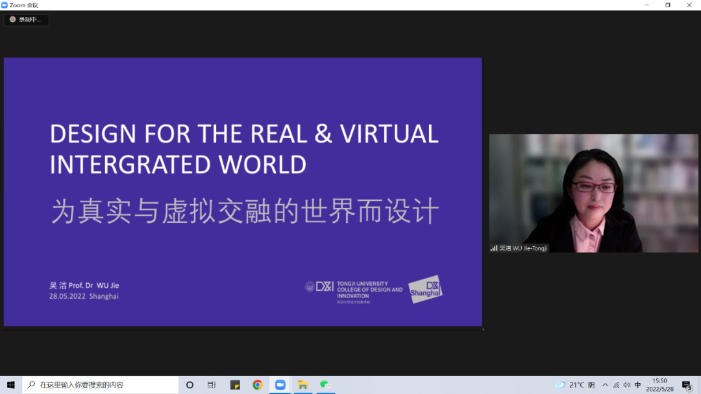Click the taskbar search input field
The image size is (701, 394).
click(x=101, y=385)
